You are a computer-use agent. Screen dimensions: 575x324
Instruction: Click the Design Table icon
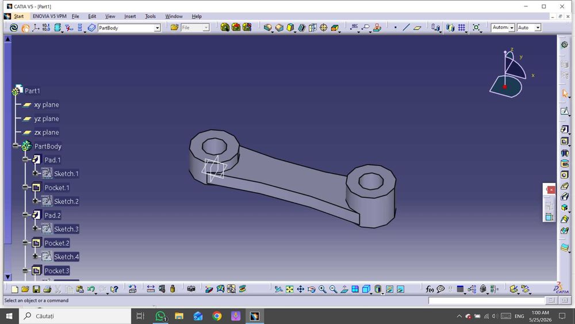460,289
